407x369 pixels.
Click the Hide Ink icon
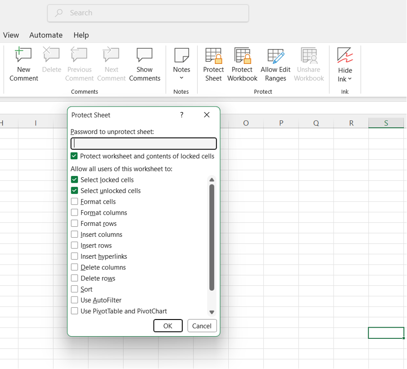[345, 55]
